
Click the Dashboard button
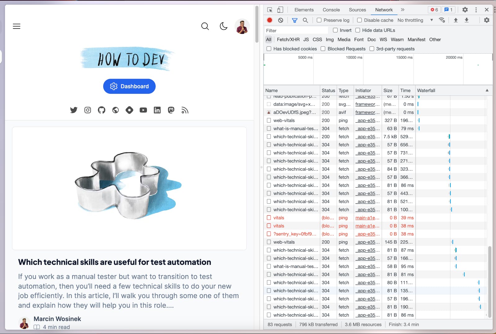tap(129, 86)
